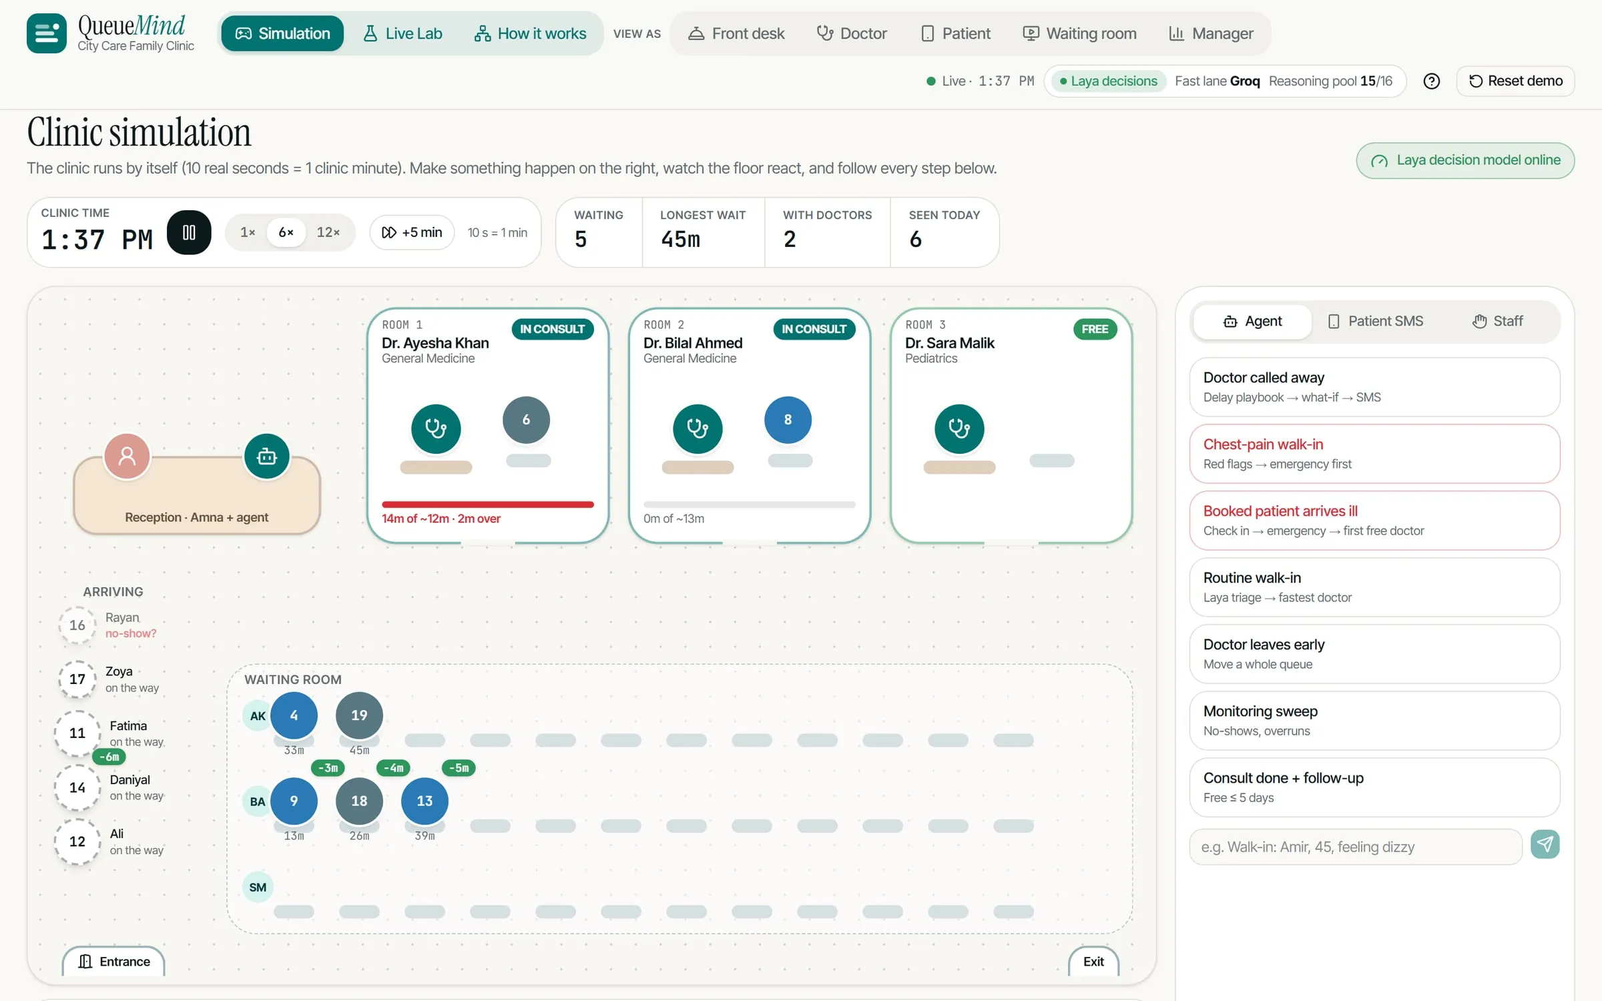The width and height of the screenshot is (1602, 1001).
Task: Trigger the Doctor leaves early scenario
Action: tap(1374, 654)
